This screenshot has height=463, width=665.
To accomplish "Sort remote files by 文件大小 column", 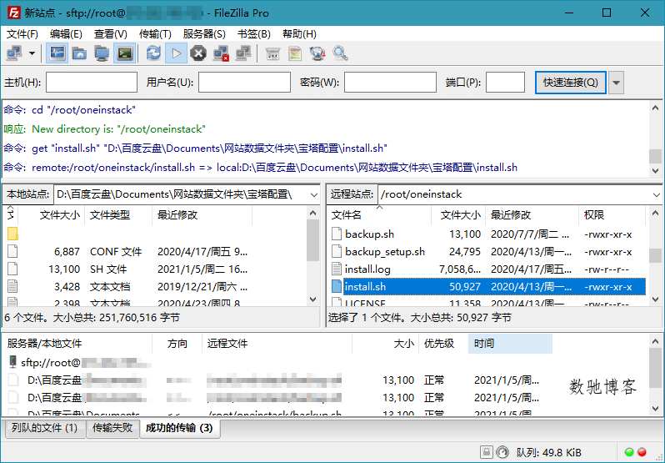I will (458, 215).
